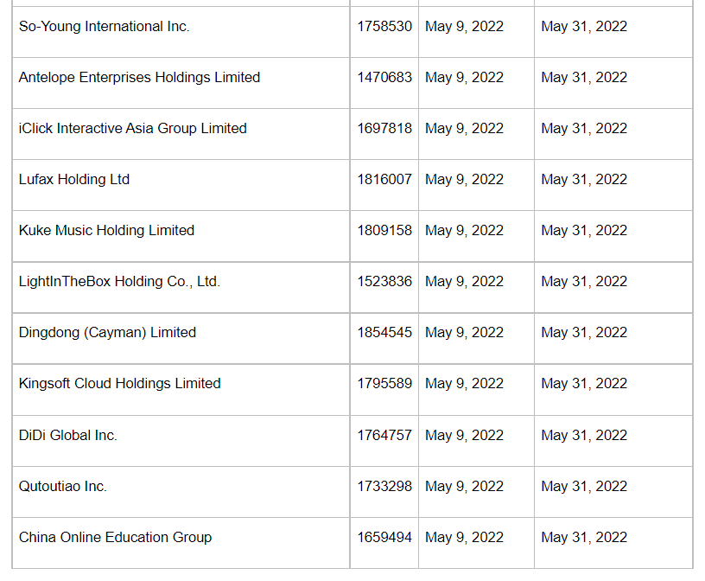Select number 1470683 in Antelope row
The width and height of the screenshot is (705, 581).
[x=384, y=78]
